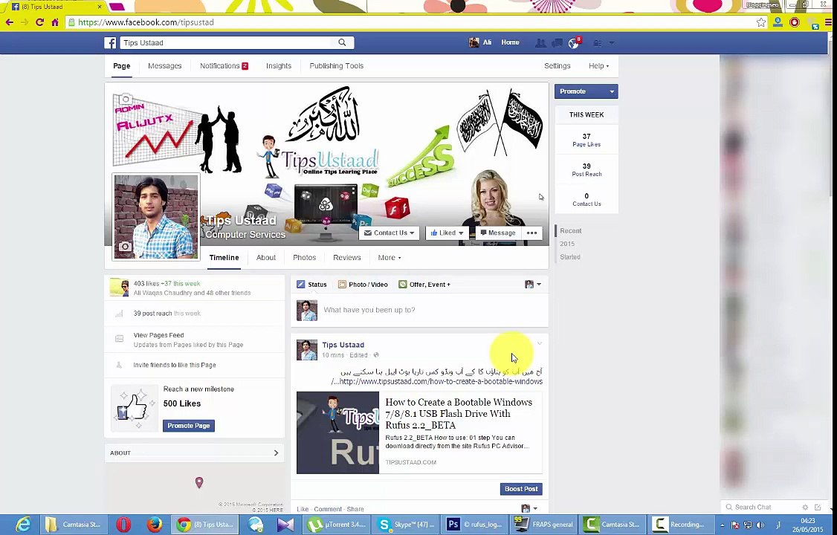Click the browser home icon
Image resolution: width=837 pixels, height=535 pixels.
point(55,22)
